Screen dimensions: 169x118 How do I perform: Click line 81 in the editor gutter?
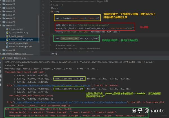point(43,35)
